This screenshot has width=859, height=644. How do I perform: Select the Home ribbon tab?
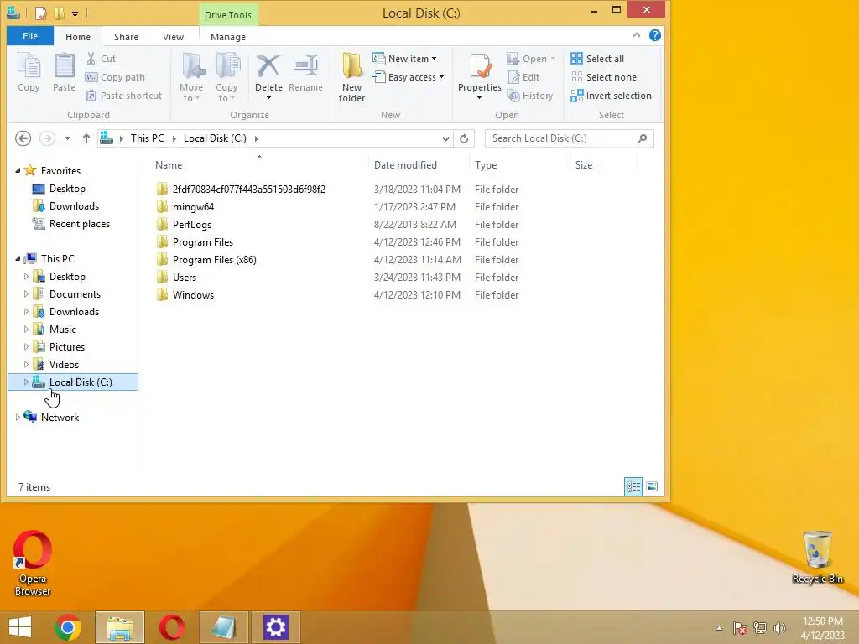pos(78,37)
